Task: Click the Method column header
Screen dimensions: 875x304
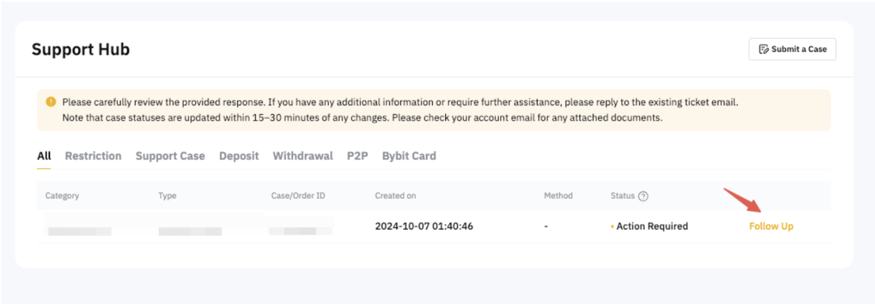Action: 558,196
